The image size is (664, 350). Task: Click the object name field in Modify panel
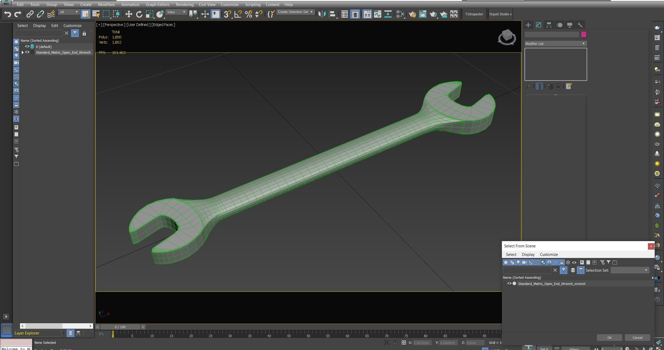point(552,34)
